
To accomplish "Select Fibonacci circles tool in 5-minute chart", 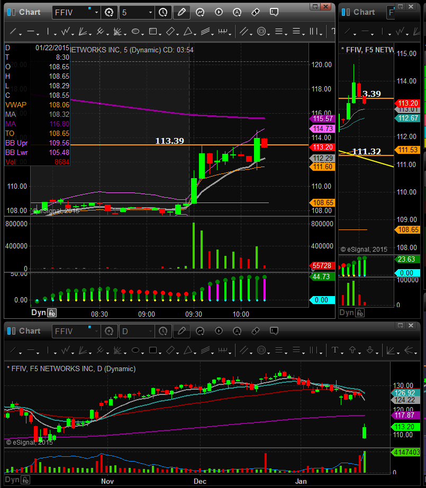I will [261, 31].
